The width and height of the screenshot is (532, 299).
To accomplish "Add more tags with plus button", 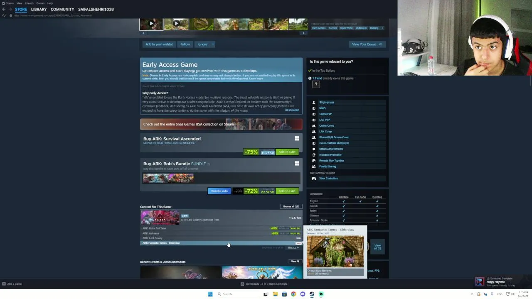I will [x=382, y=28].
